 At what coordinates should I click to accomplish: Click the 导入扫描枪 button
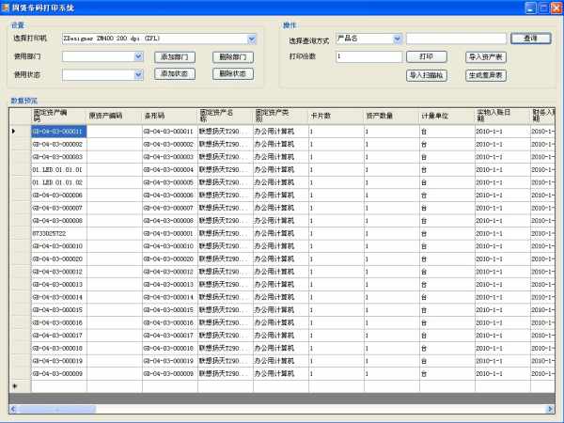point(426,75)
